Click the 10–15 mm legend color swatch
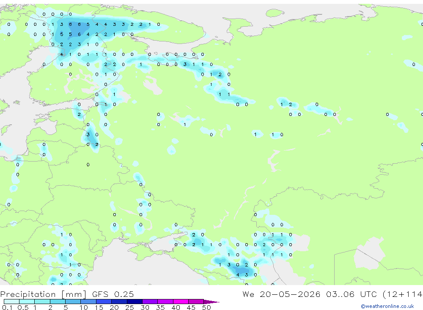The width and height of the screenshot is (423, 310). (88, 302)
